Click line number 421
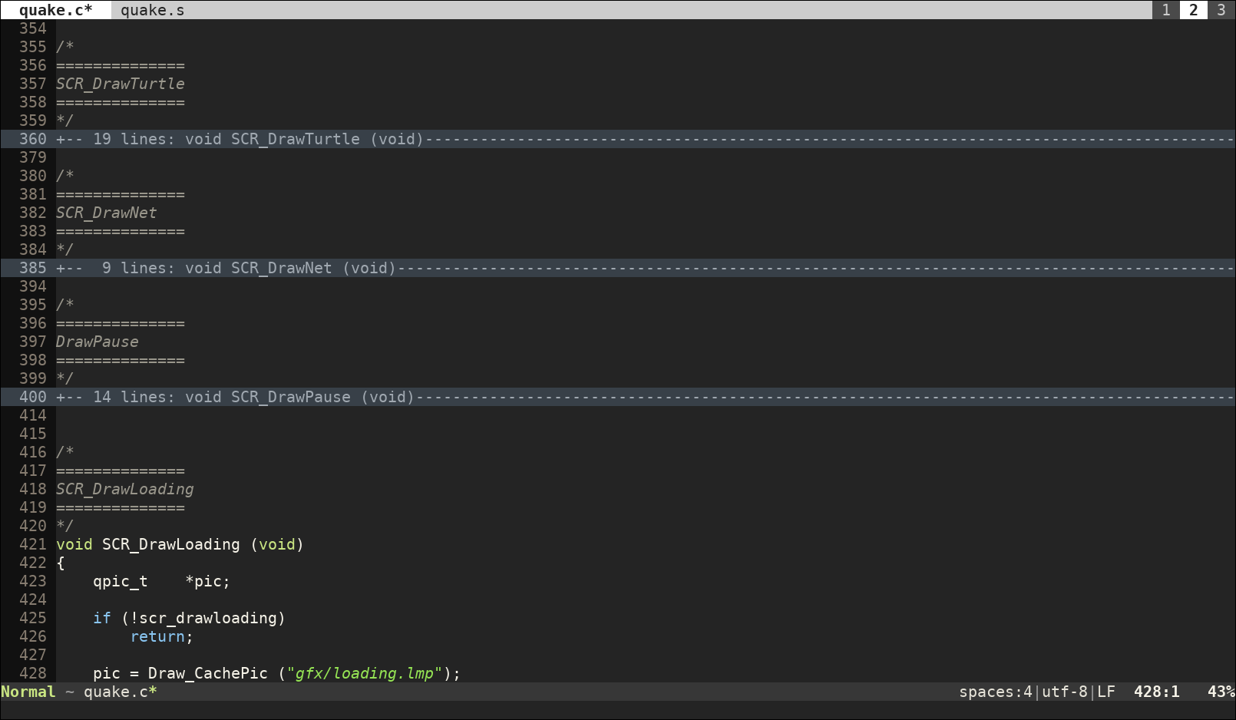The image size is (1236, 720). click(x=33, y=544)
